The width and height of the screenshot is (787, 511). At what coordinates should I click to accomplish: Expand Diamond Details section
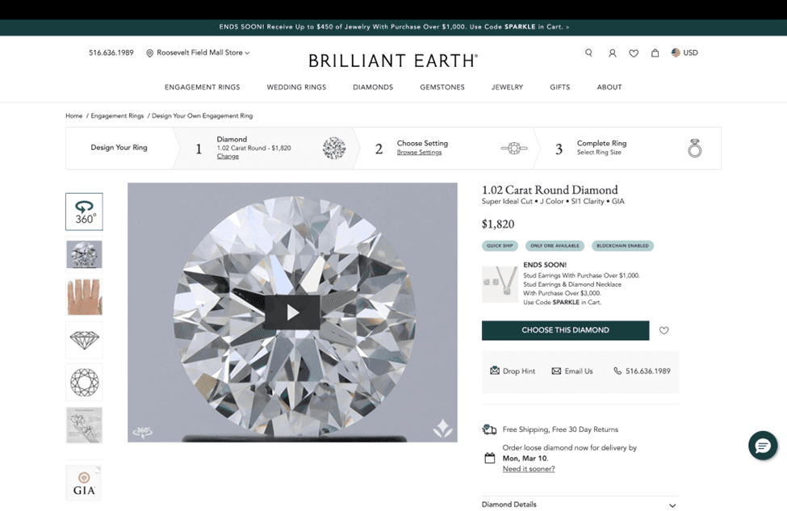580,505
